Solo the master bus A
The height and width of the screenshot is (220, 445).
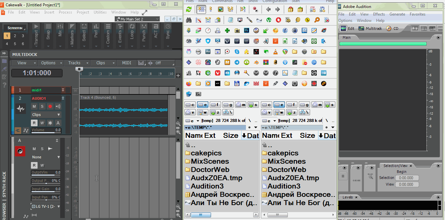[x=42, y=149]
